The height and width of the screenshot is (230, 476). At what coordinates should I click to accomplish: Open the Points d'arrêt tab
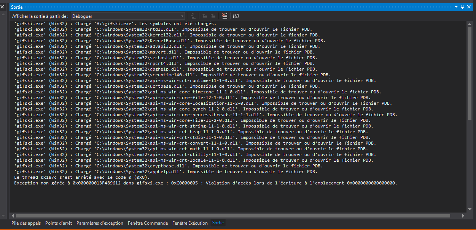click(x=58, y=223)
